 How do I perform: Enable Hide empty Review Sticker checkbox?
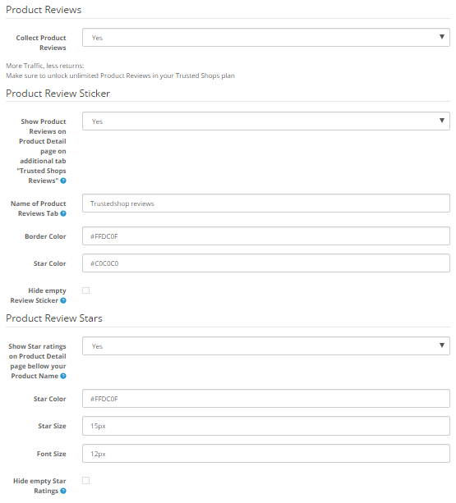click(85, 290)
